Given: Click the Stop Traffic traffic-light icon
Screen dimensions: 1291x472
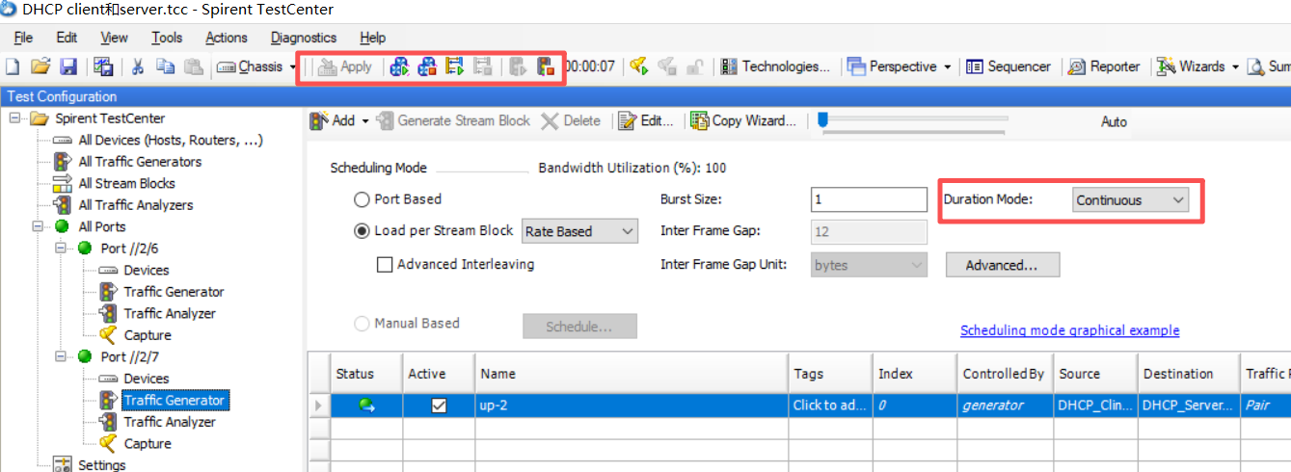Looking at the screenshot, I should [x=546, y=66].
